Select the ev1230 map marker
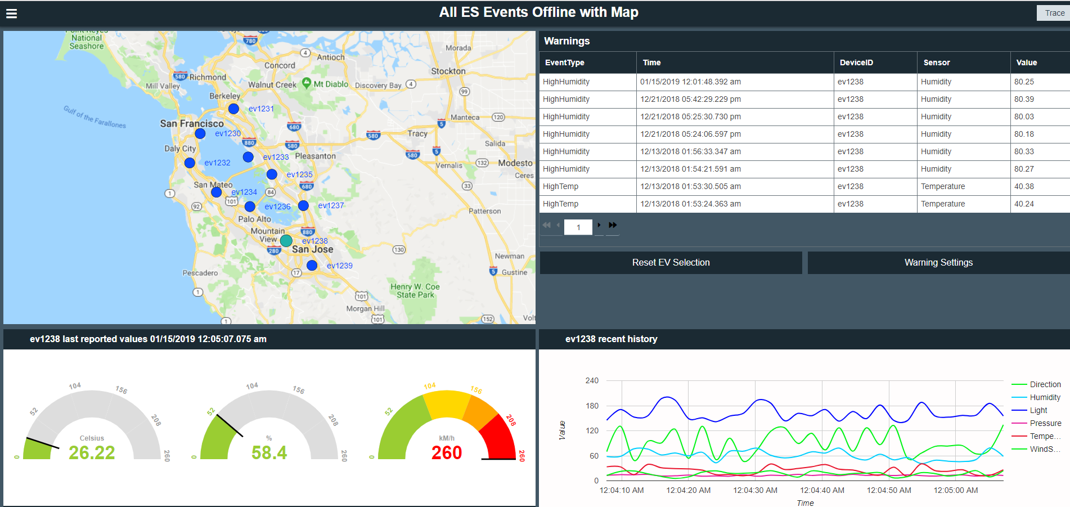The height and width of the screenshot is (507, 1070). click(x=200, y=133)
